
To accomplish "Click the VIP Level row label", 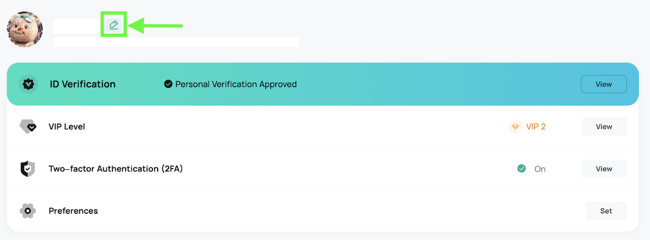I will click(67, 126).
